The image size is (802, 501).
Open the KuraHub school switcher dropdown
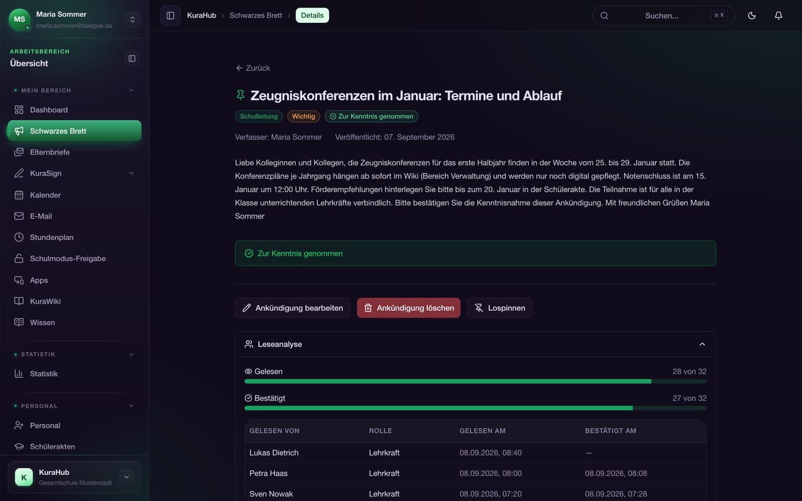pyautogui.click(x=126, y=477)
